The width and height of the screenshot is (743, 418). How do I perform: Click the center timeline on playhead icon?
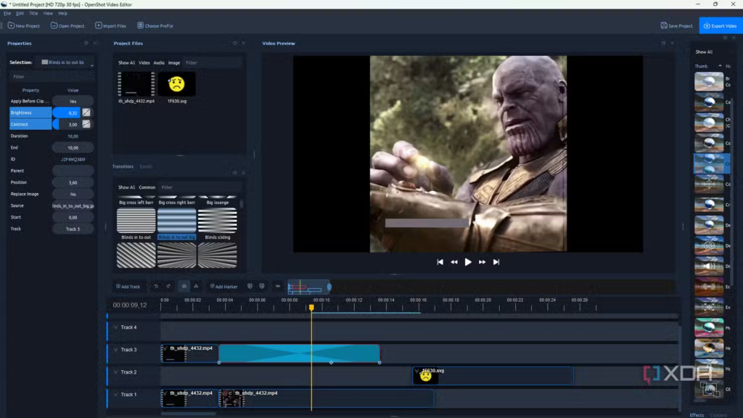277,287
